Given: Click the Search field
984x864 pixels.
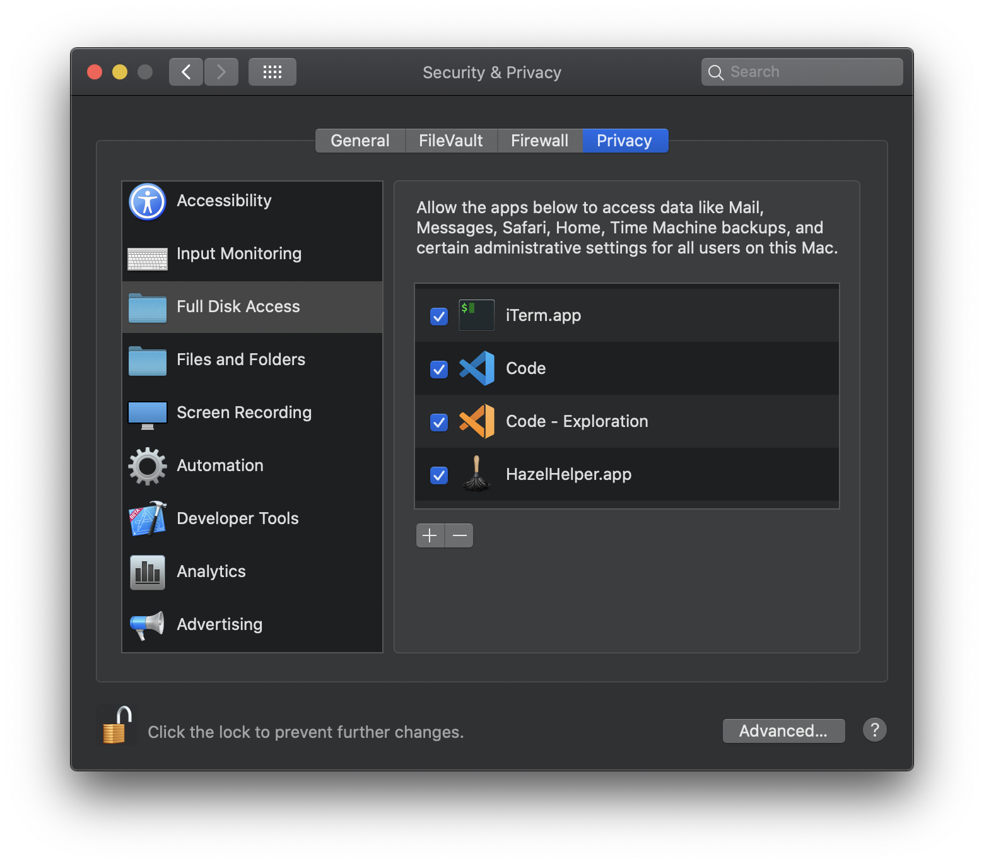Looking at the screenshot, I should click(x=801, y=71).
